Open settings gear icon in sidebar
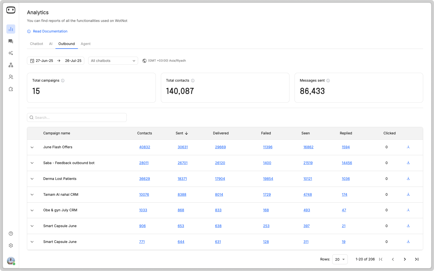Screen dimensions: 434x271 [x=11, y=245]
